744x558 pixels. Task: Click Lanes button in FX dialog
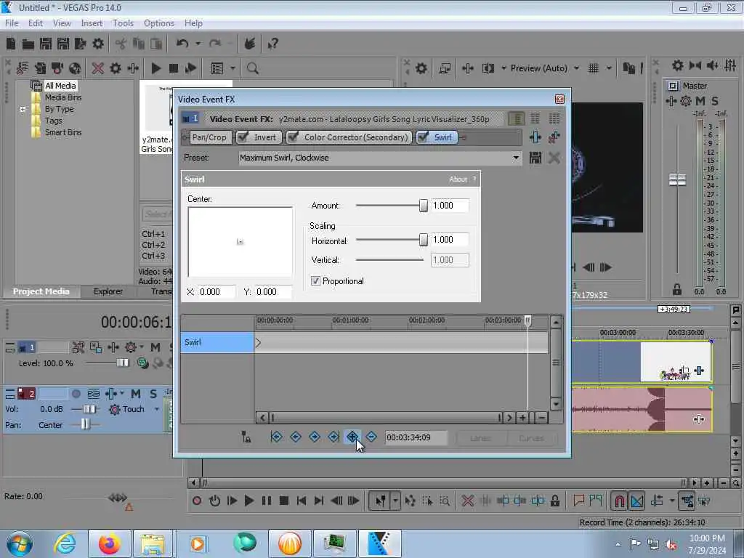[x=481, y=437]
